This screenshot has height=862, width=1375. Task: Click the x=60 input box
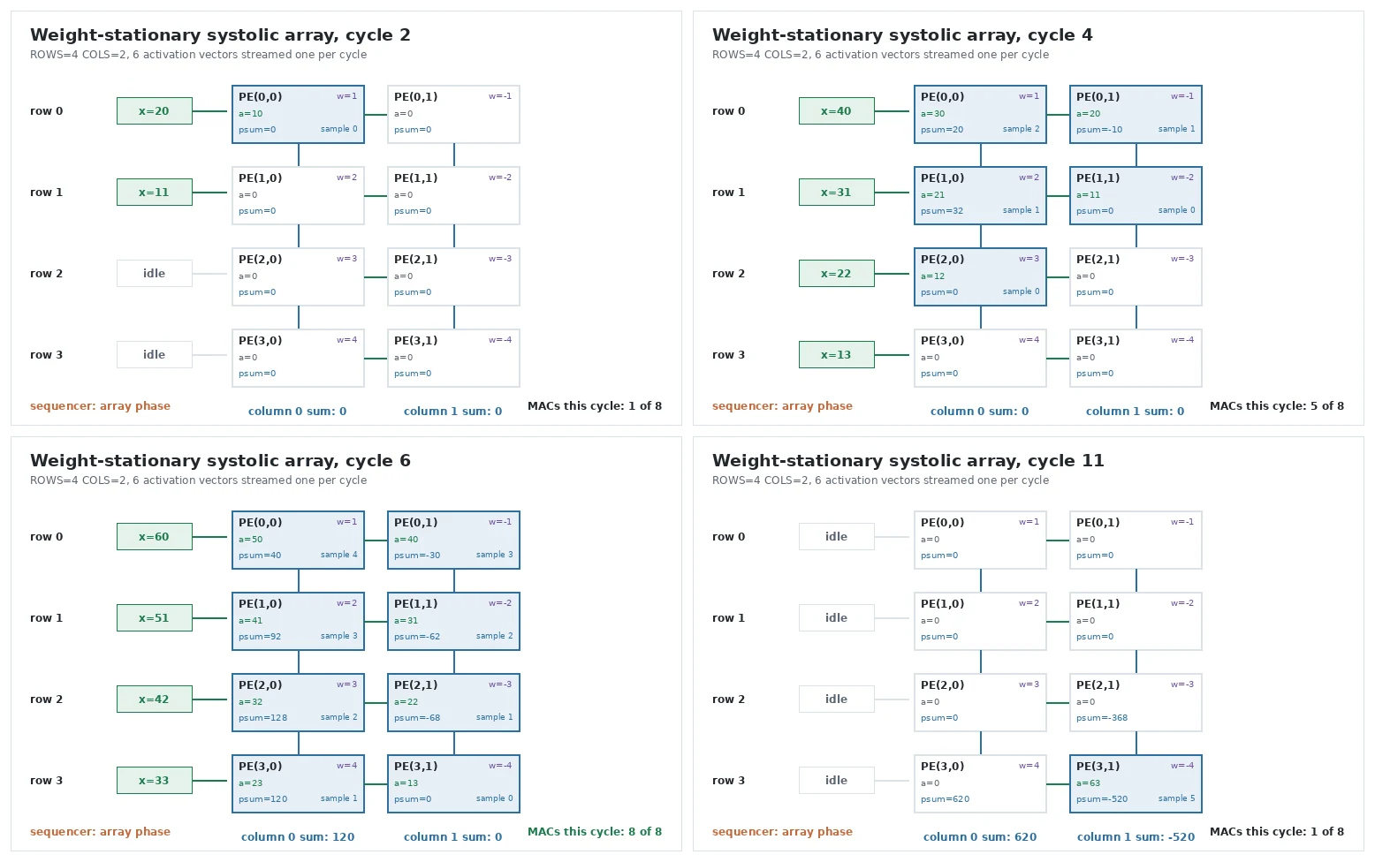pyautogui.click(x=155, y=537)
